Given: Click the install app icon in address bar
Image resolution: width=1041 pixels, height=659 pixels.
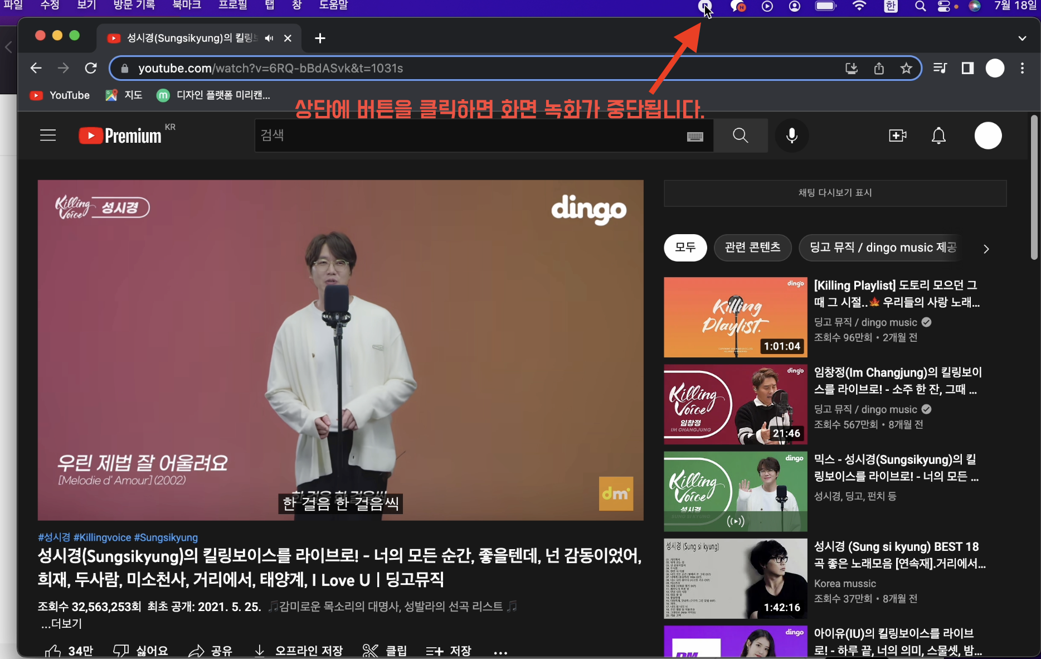Looking at the screenshot, I should point(851,68).
